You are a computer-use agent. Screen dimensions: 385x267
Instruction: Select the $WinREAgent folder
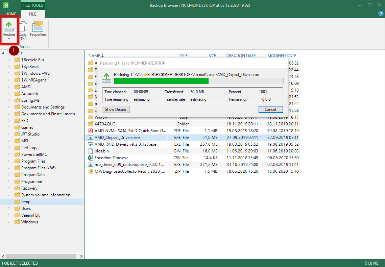pyautogui.click(x=34, y=80)
